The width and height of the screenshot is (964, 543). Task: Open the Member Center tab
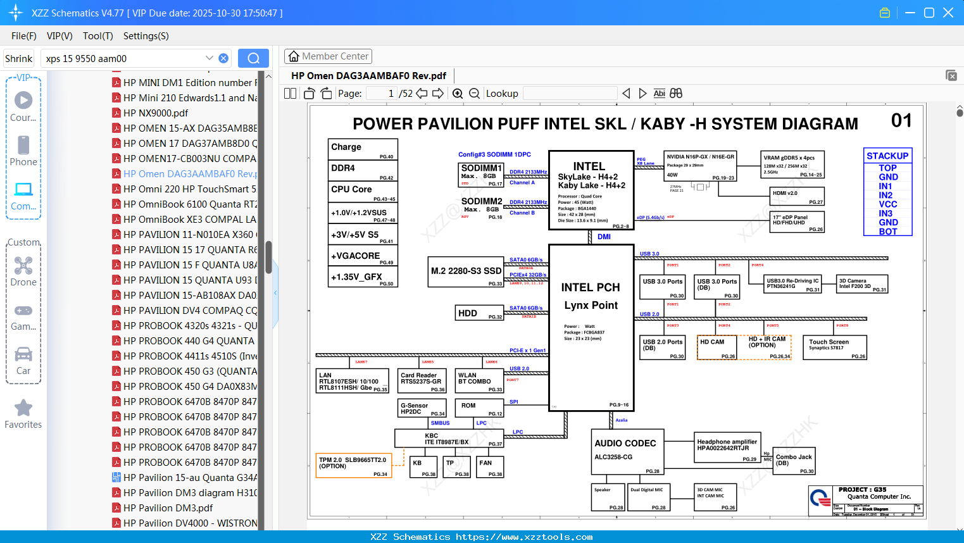[x=328, y=56]
